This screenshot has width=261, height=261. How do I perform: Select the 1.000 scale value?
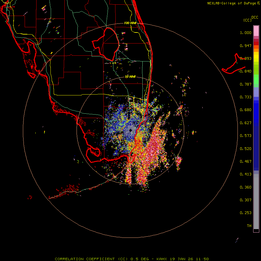click(246, 32)
